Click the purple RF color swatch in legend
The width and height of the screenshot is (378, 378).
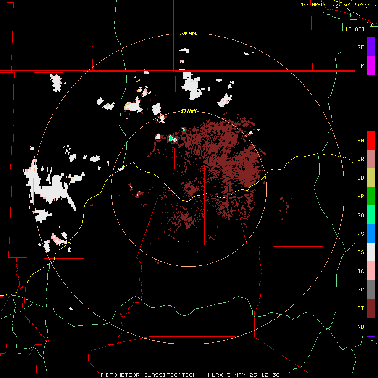(x=371, y=47)
